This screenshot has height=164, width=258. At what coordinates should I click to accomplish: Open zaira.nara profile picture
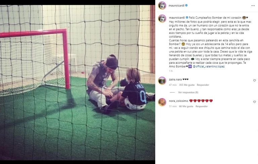click(162, 81)
